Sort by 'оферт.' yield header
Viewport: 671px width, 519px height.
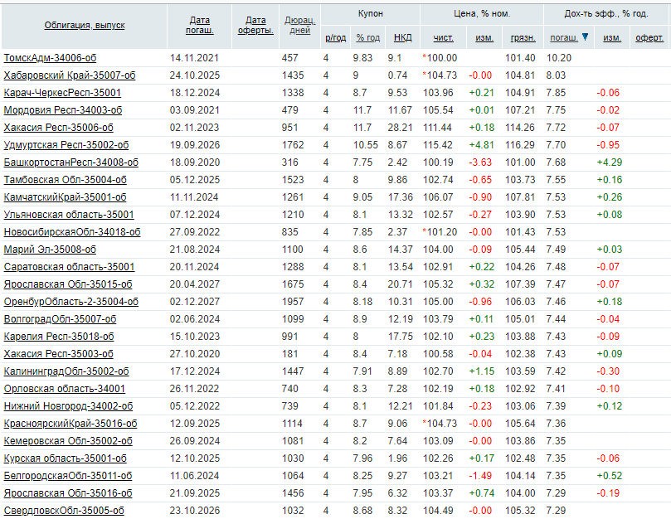tap(649, 37)
